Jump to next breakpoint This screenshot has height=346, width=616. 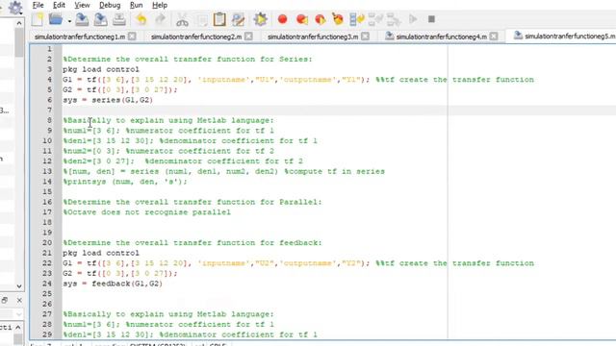pos(301,19)
